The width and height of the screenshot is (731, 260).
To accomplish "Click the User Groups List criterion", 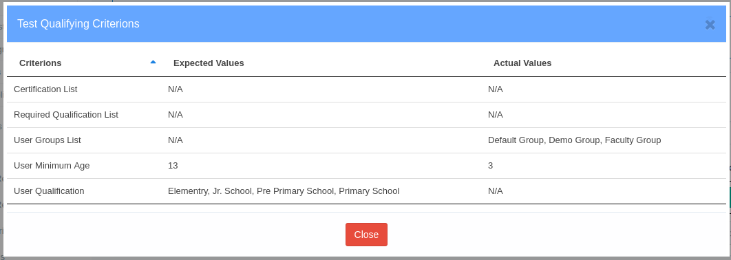I will tap(47, 140).
